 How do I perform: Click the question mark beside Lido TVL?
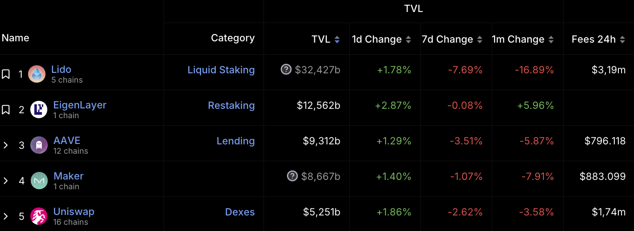click(286, 69)
